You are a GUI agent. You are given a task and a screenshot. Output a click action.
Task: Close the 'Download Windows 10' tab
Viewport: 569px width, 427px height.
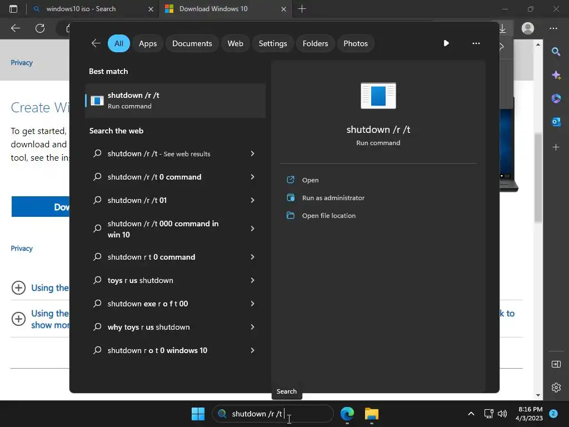pyautogui.click(x=283, y=9)
